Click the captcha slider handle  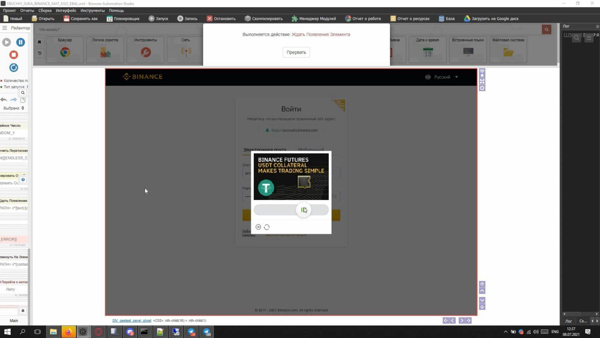(304, 210)
